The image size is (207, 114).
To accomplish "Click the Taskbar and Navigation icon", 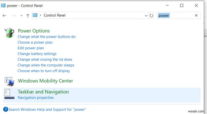I will [x=10, y=94].
